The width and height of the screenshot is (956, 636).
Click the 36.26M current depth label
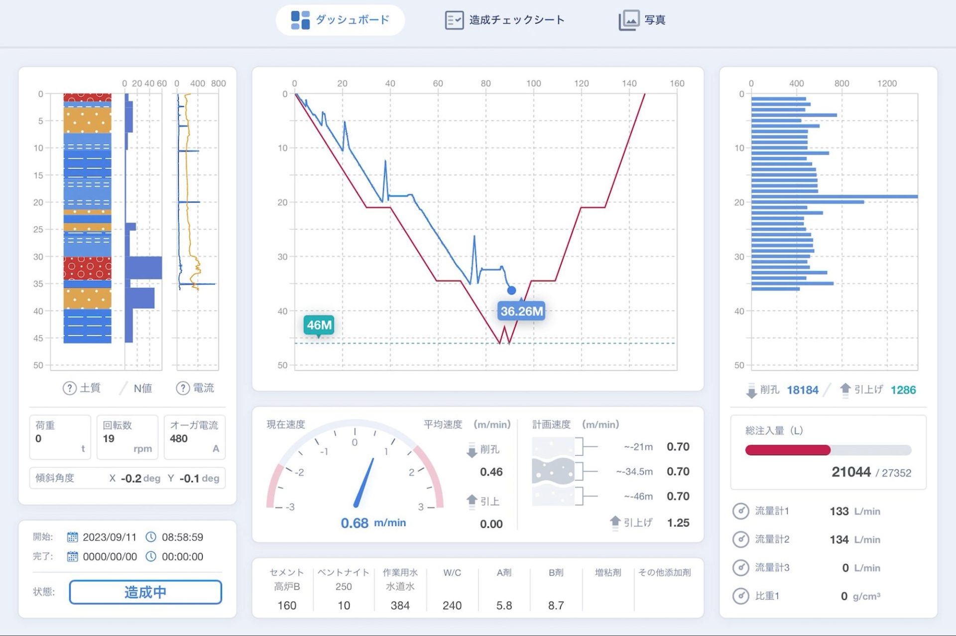click(521, 311)
